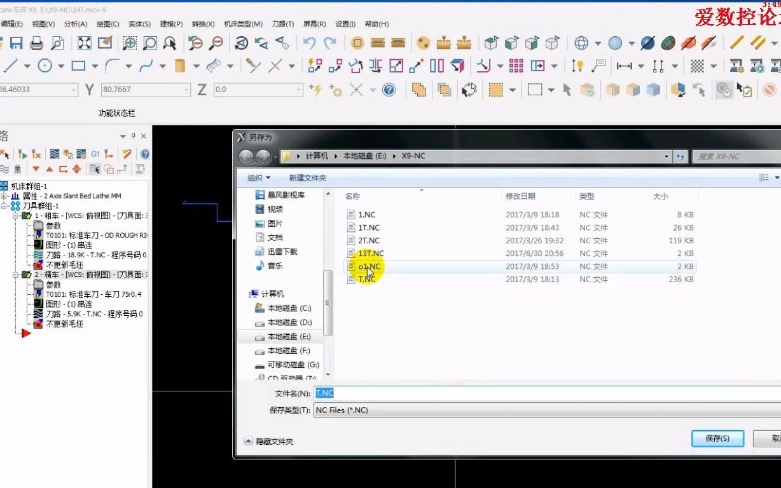
Task: Click the rectangular array pattern icon
Action: [516, 65]
